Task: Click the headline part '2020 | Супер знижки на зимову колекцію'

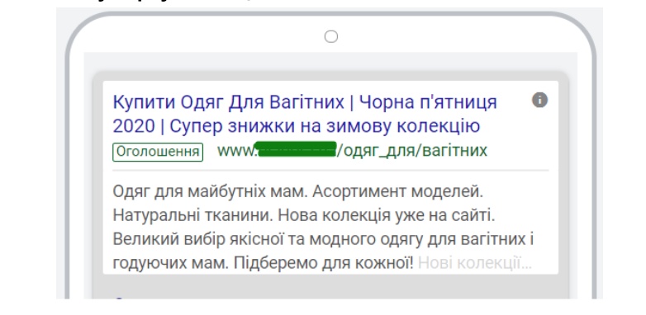Action: [x=297, y=126]
